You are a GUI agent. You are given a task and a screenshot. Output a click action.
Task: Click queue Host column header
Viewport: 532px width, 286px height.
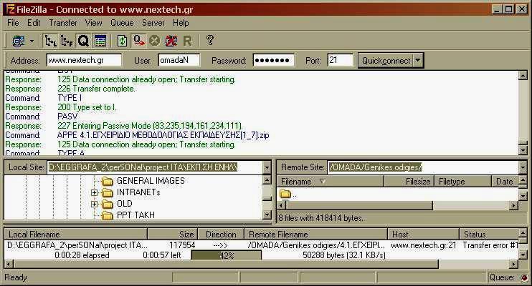click(x=423, y=235)
